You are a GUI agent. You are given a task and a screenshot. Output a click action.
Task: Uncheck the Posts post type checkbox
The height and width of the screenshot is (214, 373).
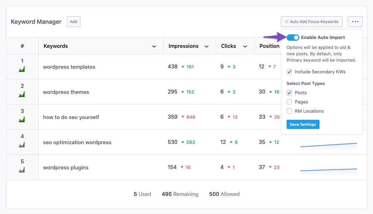point(289,93)
